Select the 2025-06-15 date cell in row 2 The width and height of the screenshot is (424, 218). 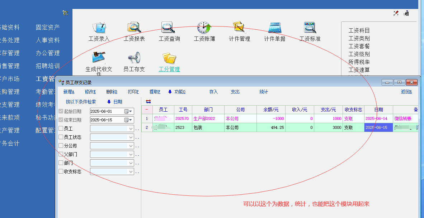pos(378,127)
